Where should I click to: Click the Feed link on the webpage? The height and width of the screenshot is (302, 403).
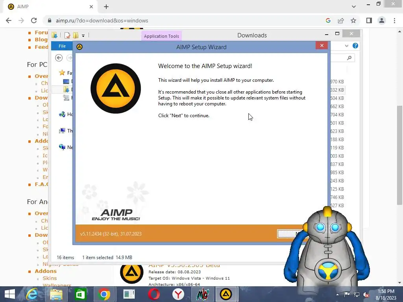[41, 47]
